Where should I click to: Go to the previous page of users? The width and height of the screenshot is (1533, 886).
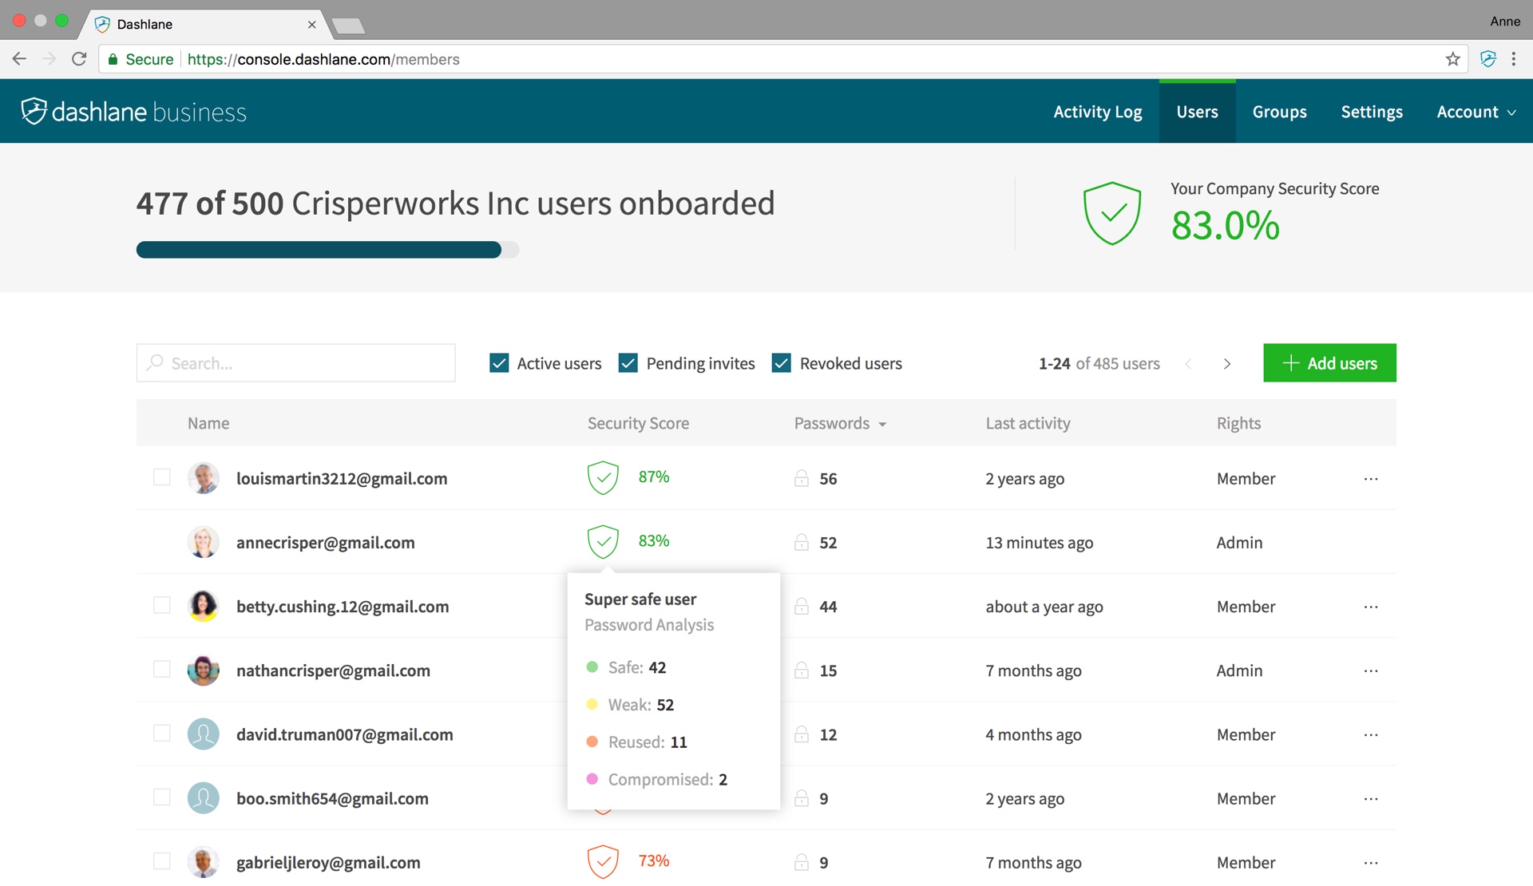coord(1188,364)
